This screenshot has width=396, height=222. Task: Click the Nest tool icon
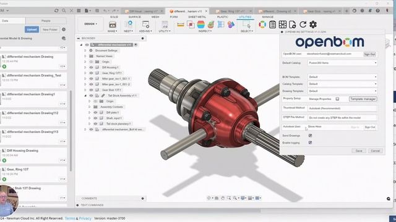[x=128, y=25]
